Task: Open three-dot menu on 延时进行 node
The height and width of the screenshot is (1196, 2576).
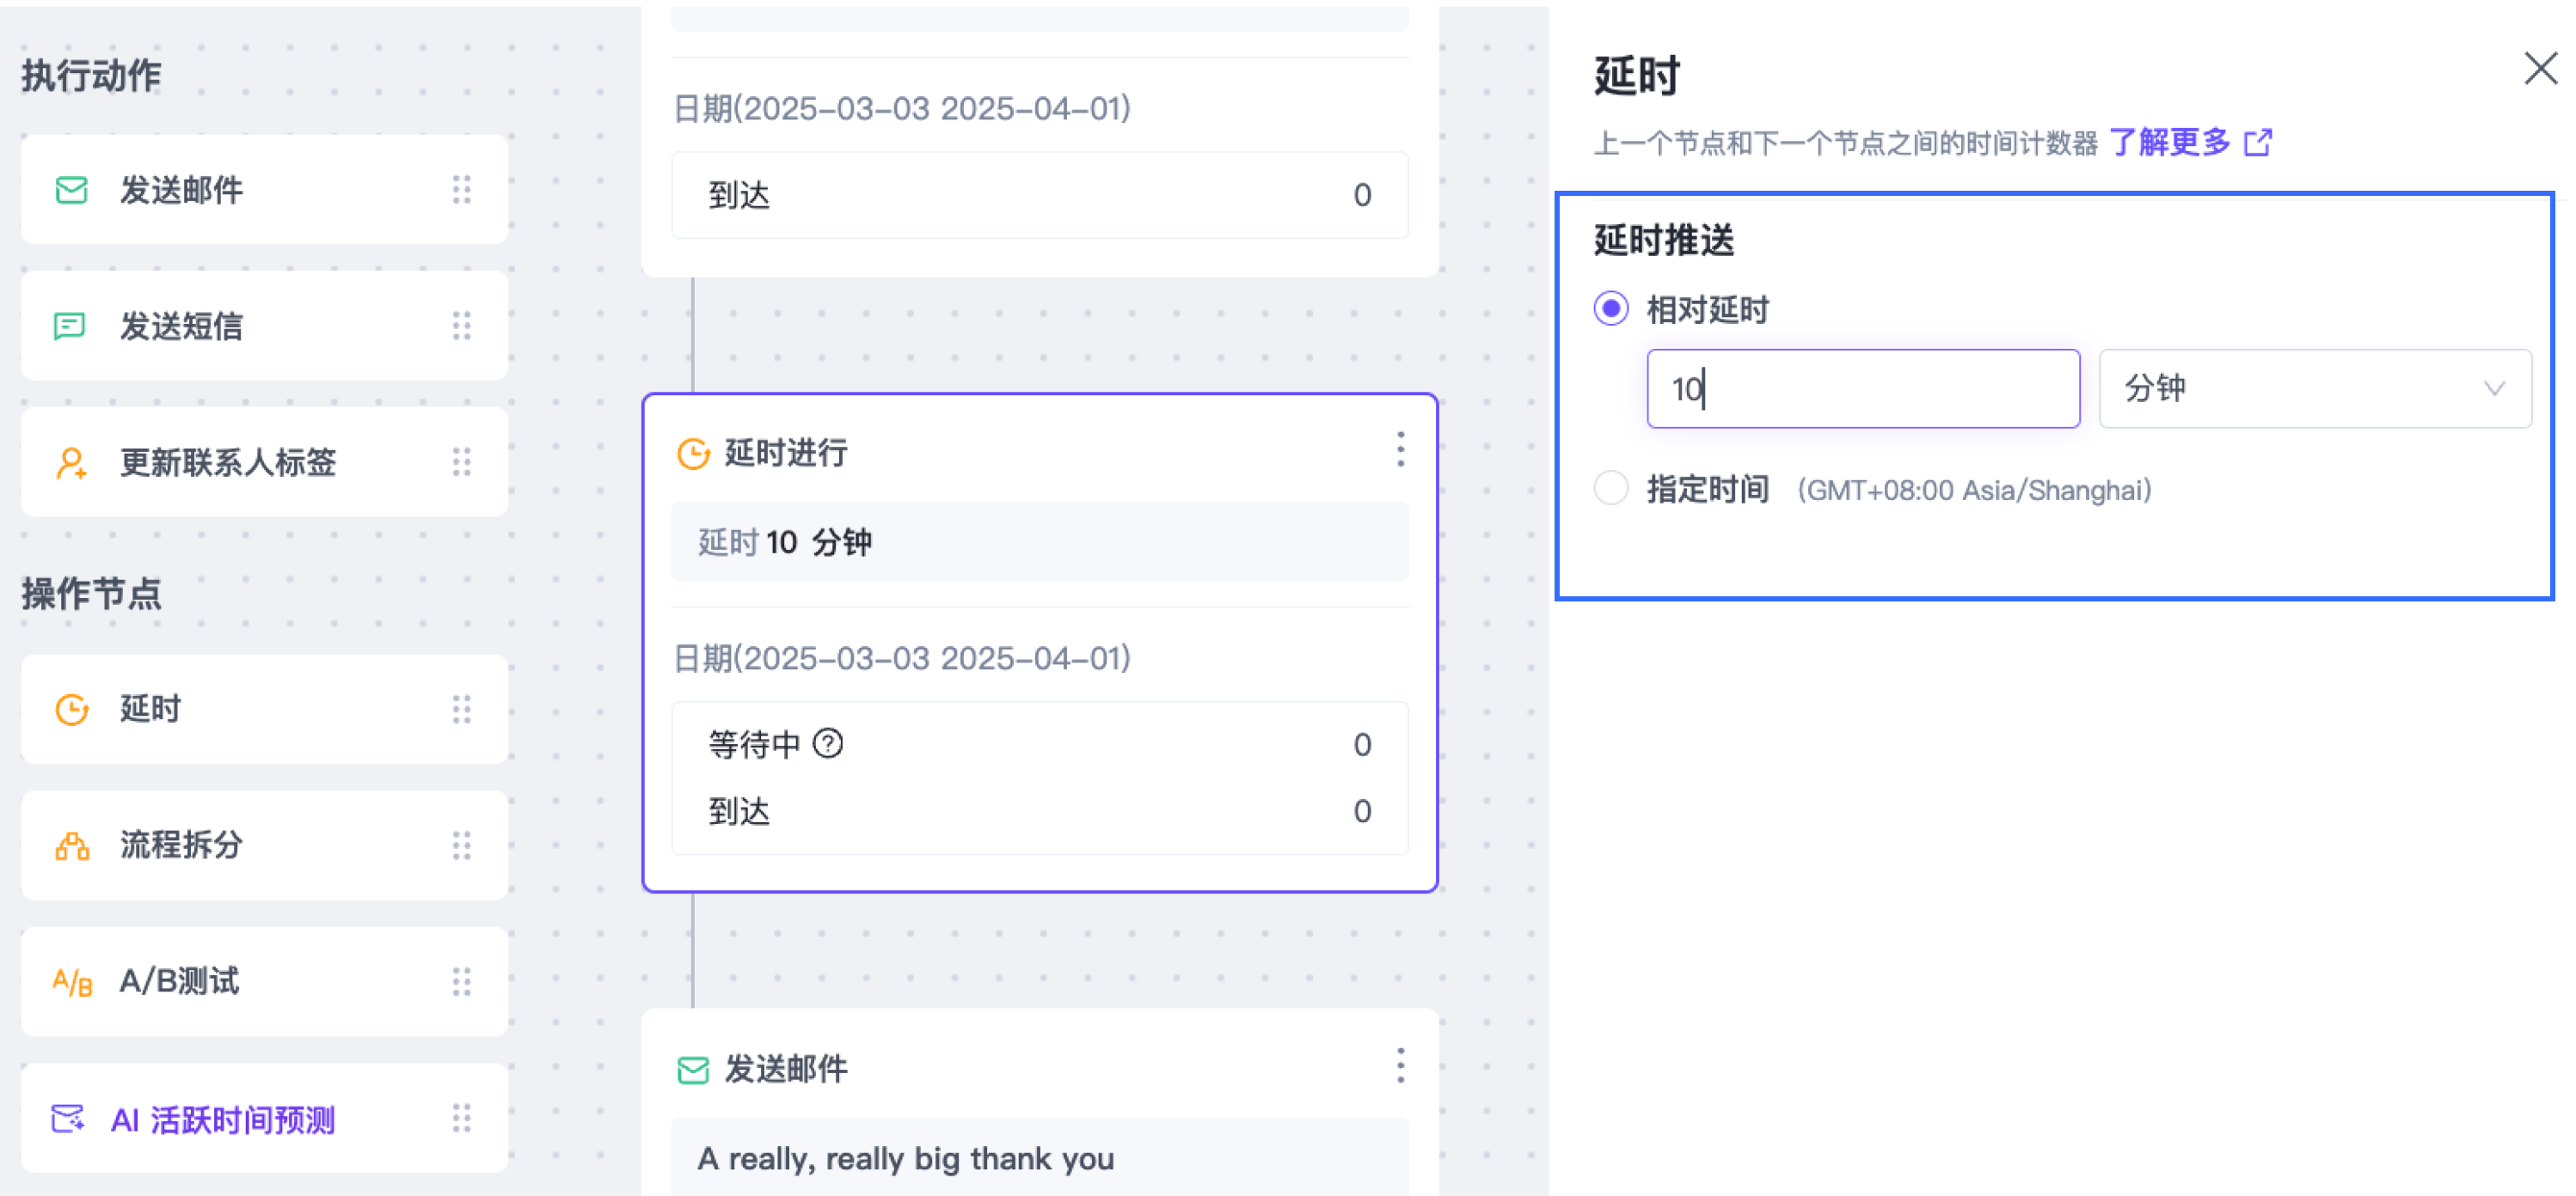Action: [x=1400, y=449]
